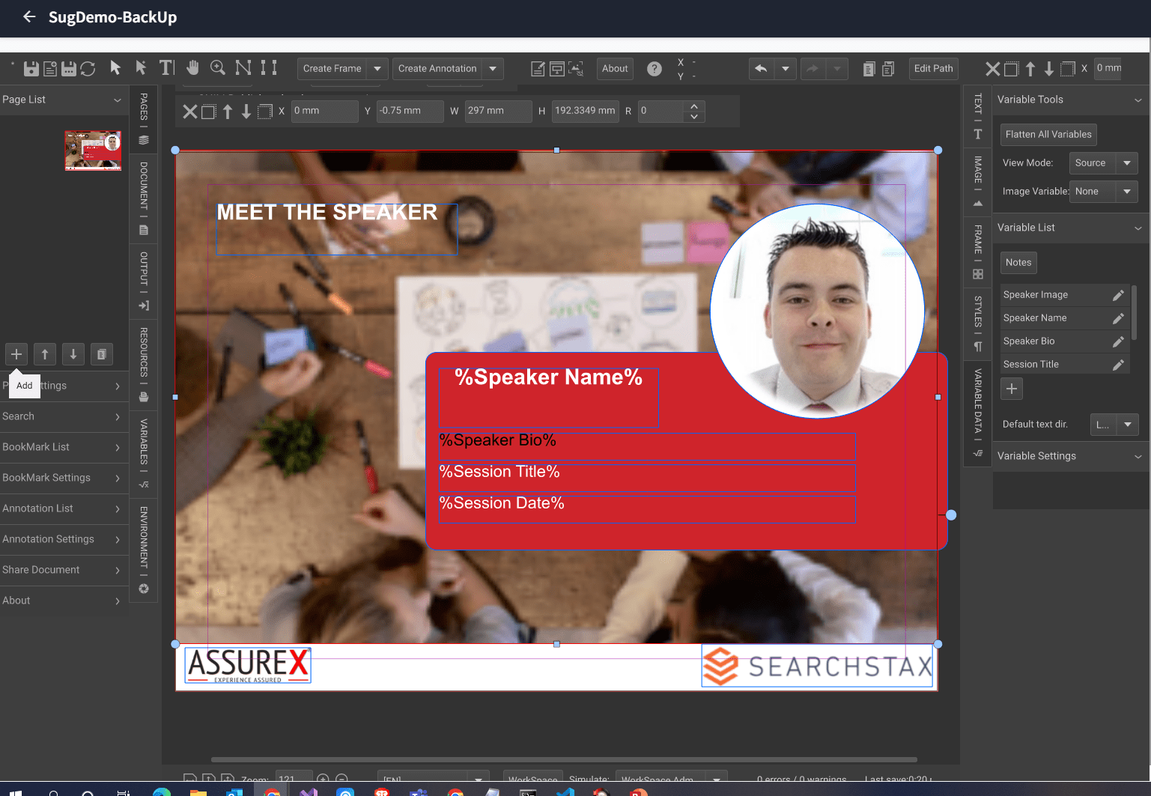Delete page using the trash icon

coord(102,354)
